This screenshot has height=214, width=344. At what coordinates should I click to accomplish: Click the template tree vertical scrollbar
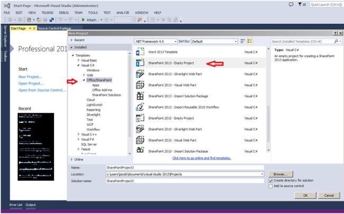pyautogui.click(x=130, y=96)
